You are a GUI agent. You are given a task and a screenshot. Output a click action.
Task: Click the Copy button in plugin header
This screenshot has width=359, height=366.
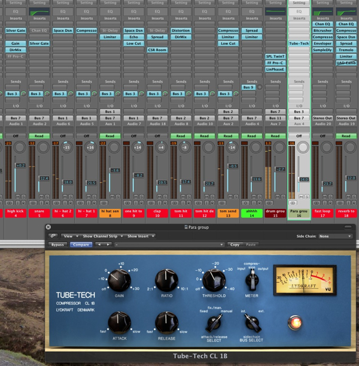tap(235, 244)
